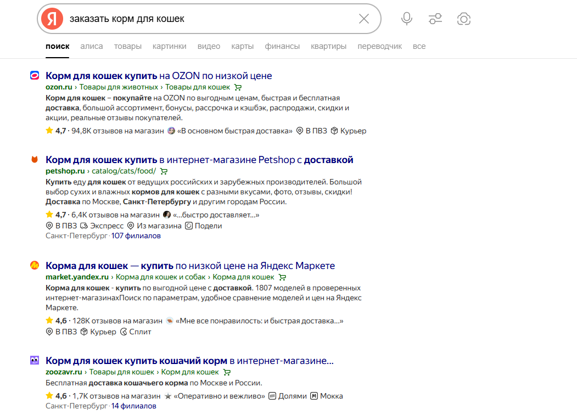Click the rating star in the OZON result
The image size is (577, 420).
coord(49,130)
